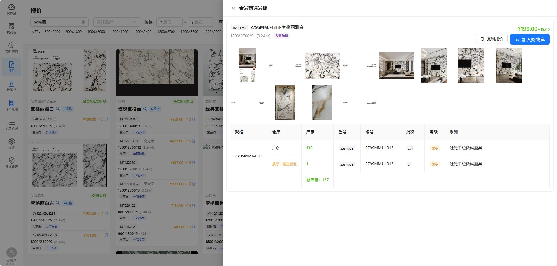557x266 pixels.
Task: Click warehouse 展厅二楼直板区
Action: click(x=284, y=164)
